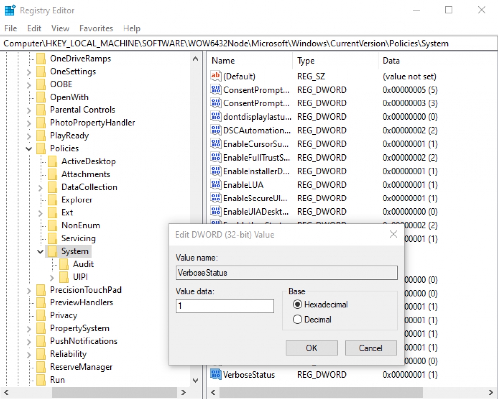Click the Registry Editor app icon
Viewport: 498px width, 399px height.
[x=10, y=10]
